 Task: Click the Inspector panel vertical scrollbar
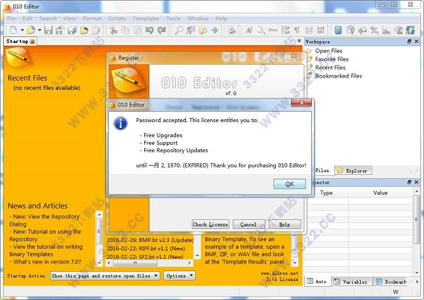pyautogui.click(x=417, y=232)
